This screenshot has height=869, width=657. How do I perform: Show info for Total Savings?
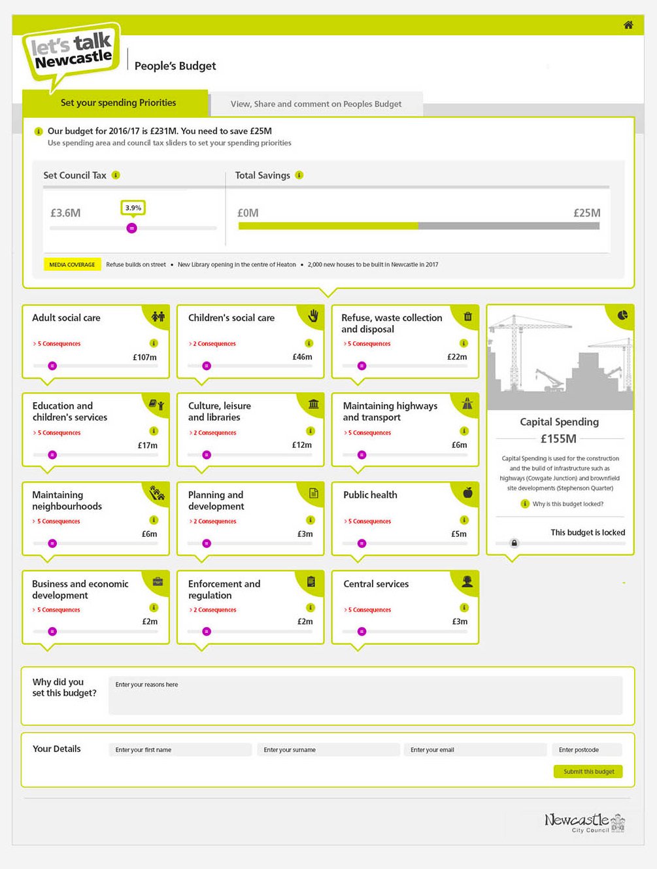tap(299, 175)
